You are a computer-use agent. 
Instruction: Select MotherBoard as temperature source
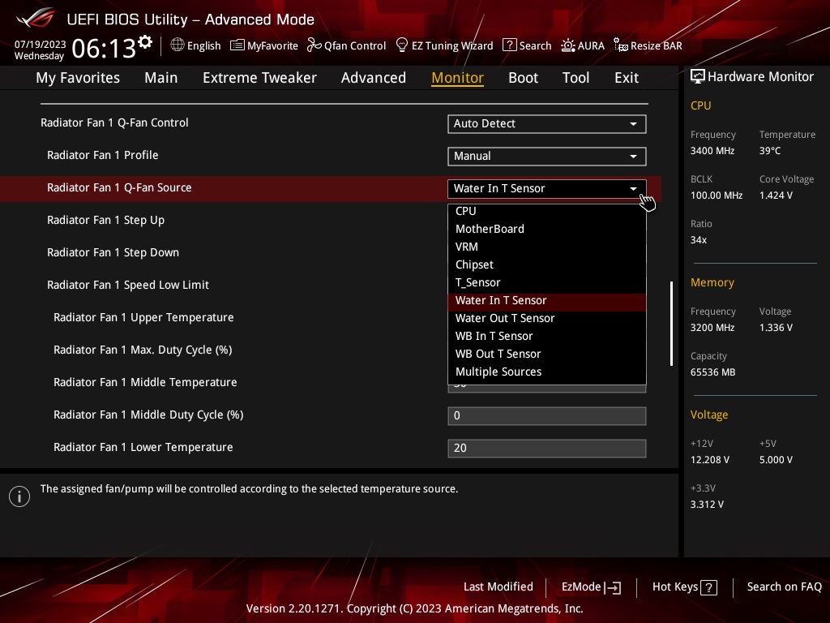[547, 229]
